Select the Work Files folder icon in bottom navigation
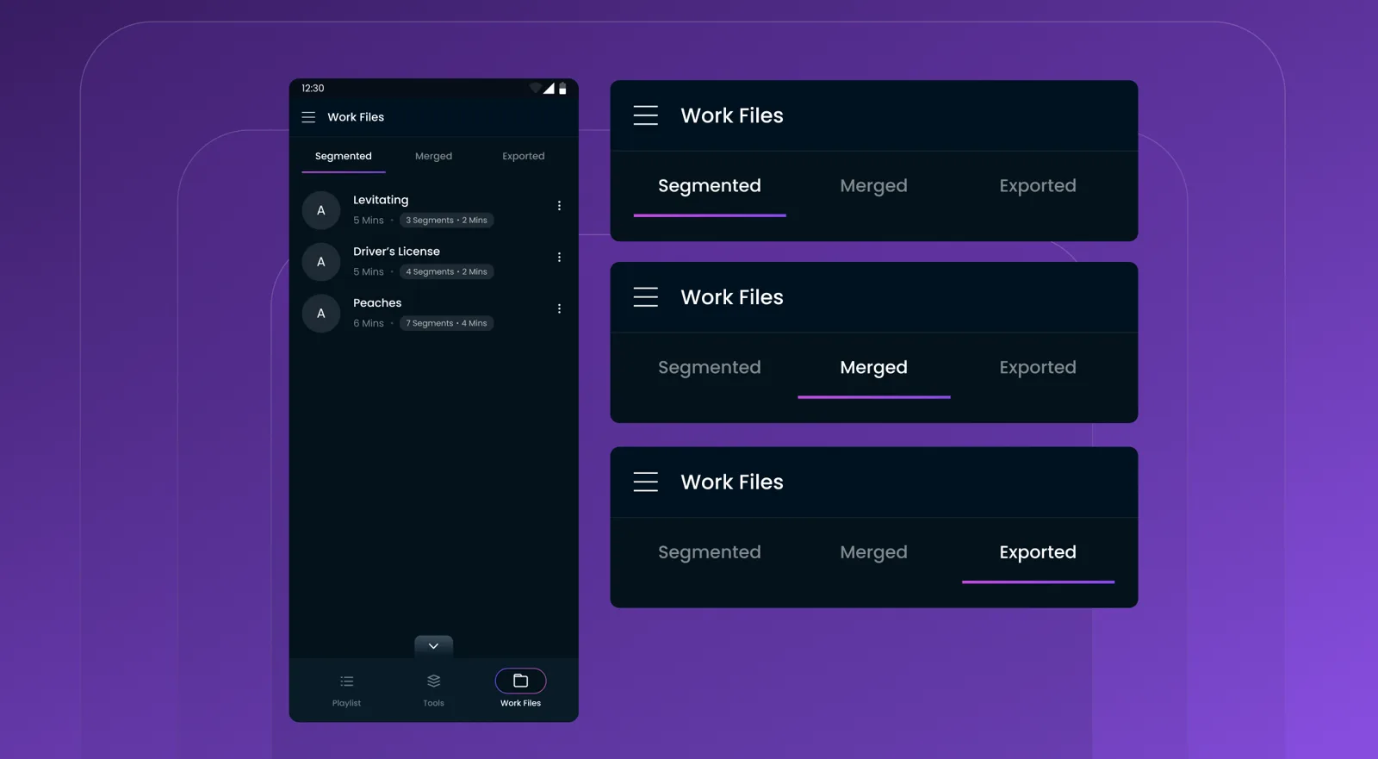Screen dimensions: 1378x759 point(520,681)
